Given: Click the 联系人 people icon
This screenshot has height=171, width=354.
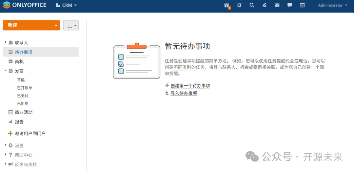Looking at the screenshot, I should tap(10, 43).
